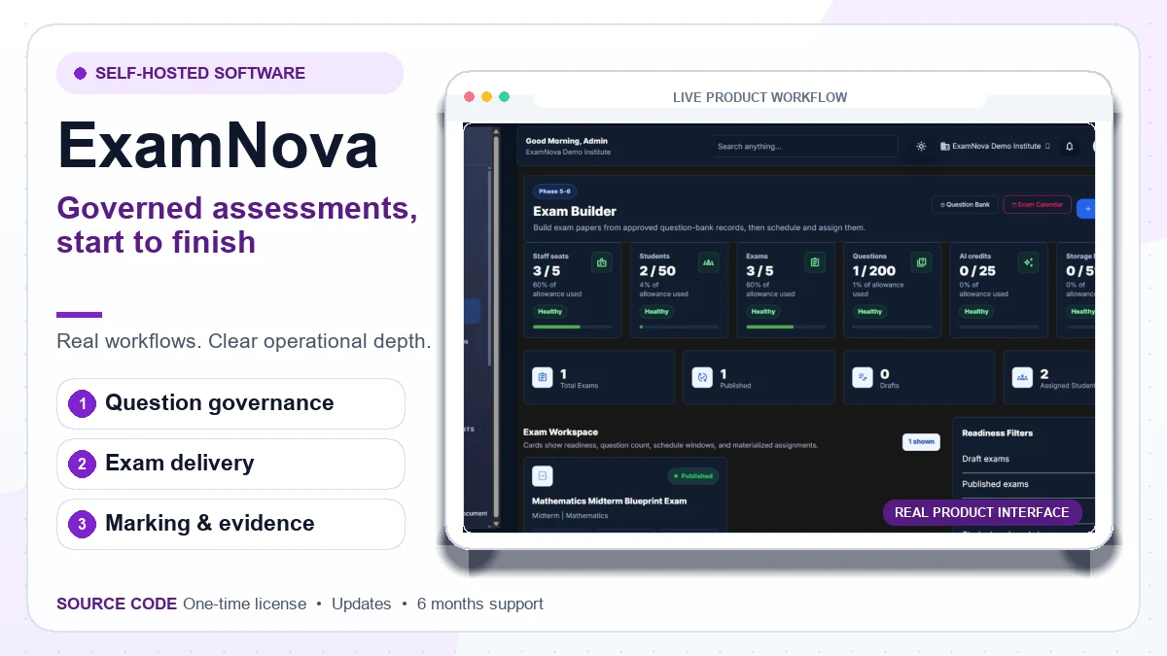Click the '0 / 25' AI credits value

point(977,271)
